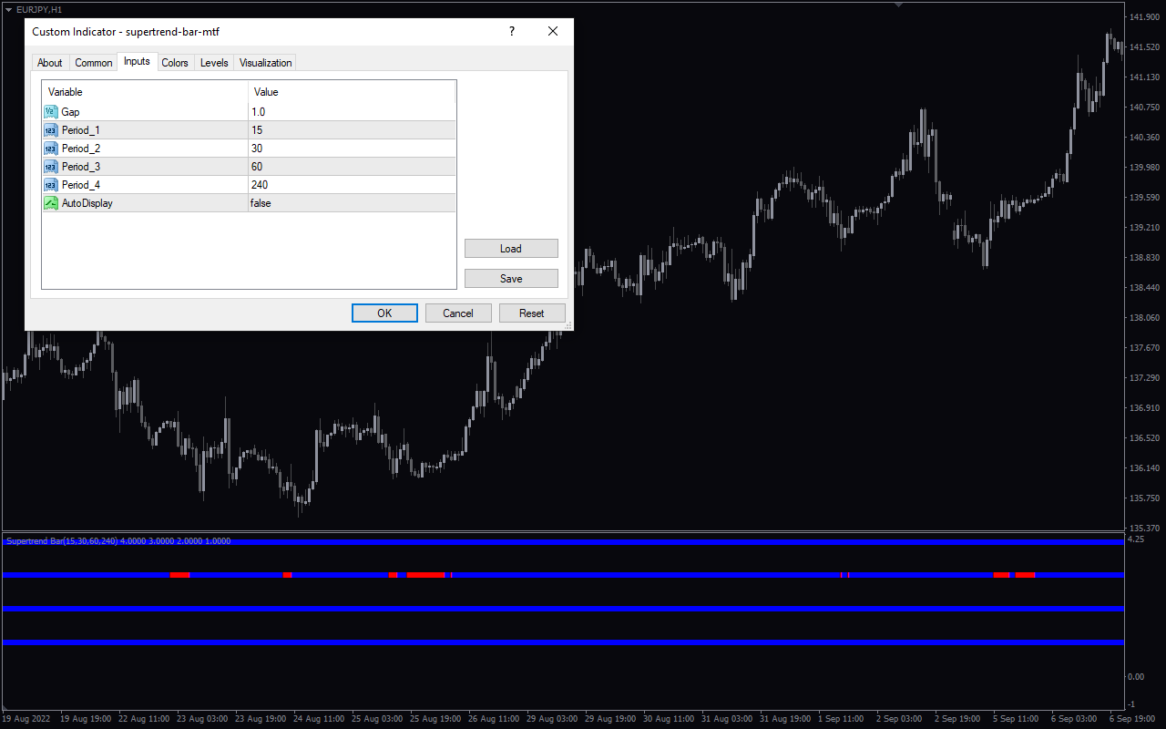Reset input values to defaults

tap(532, 313)
